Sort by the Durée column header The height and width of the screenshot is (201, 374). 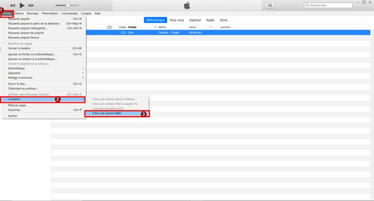122,27
